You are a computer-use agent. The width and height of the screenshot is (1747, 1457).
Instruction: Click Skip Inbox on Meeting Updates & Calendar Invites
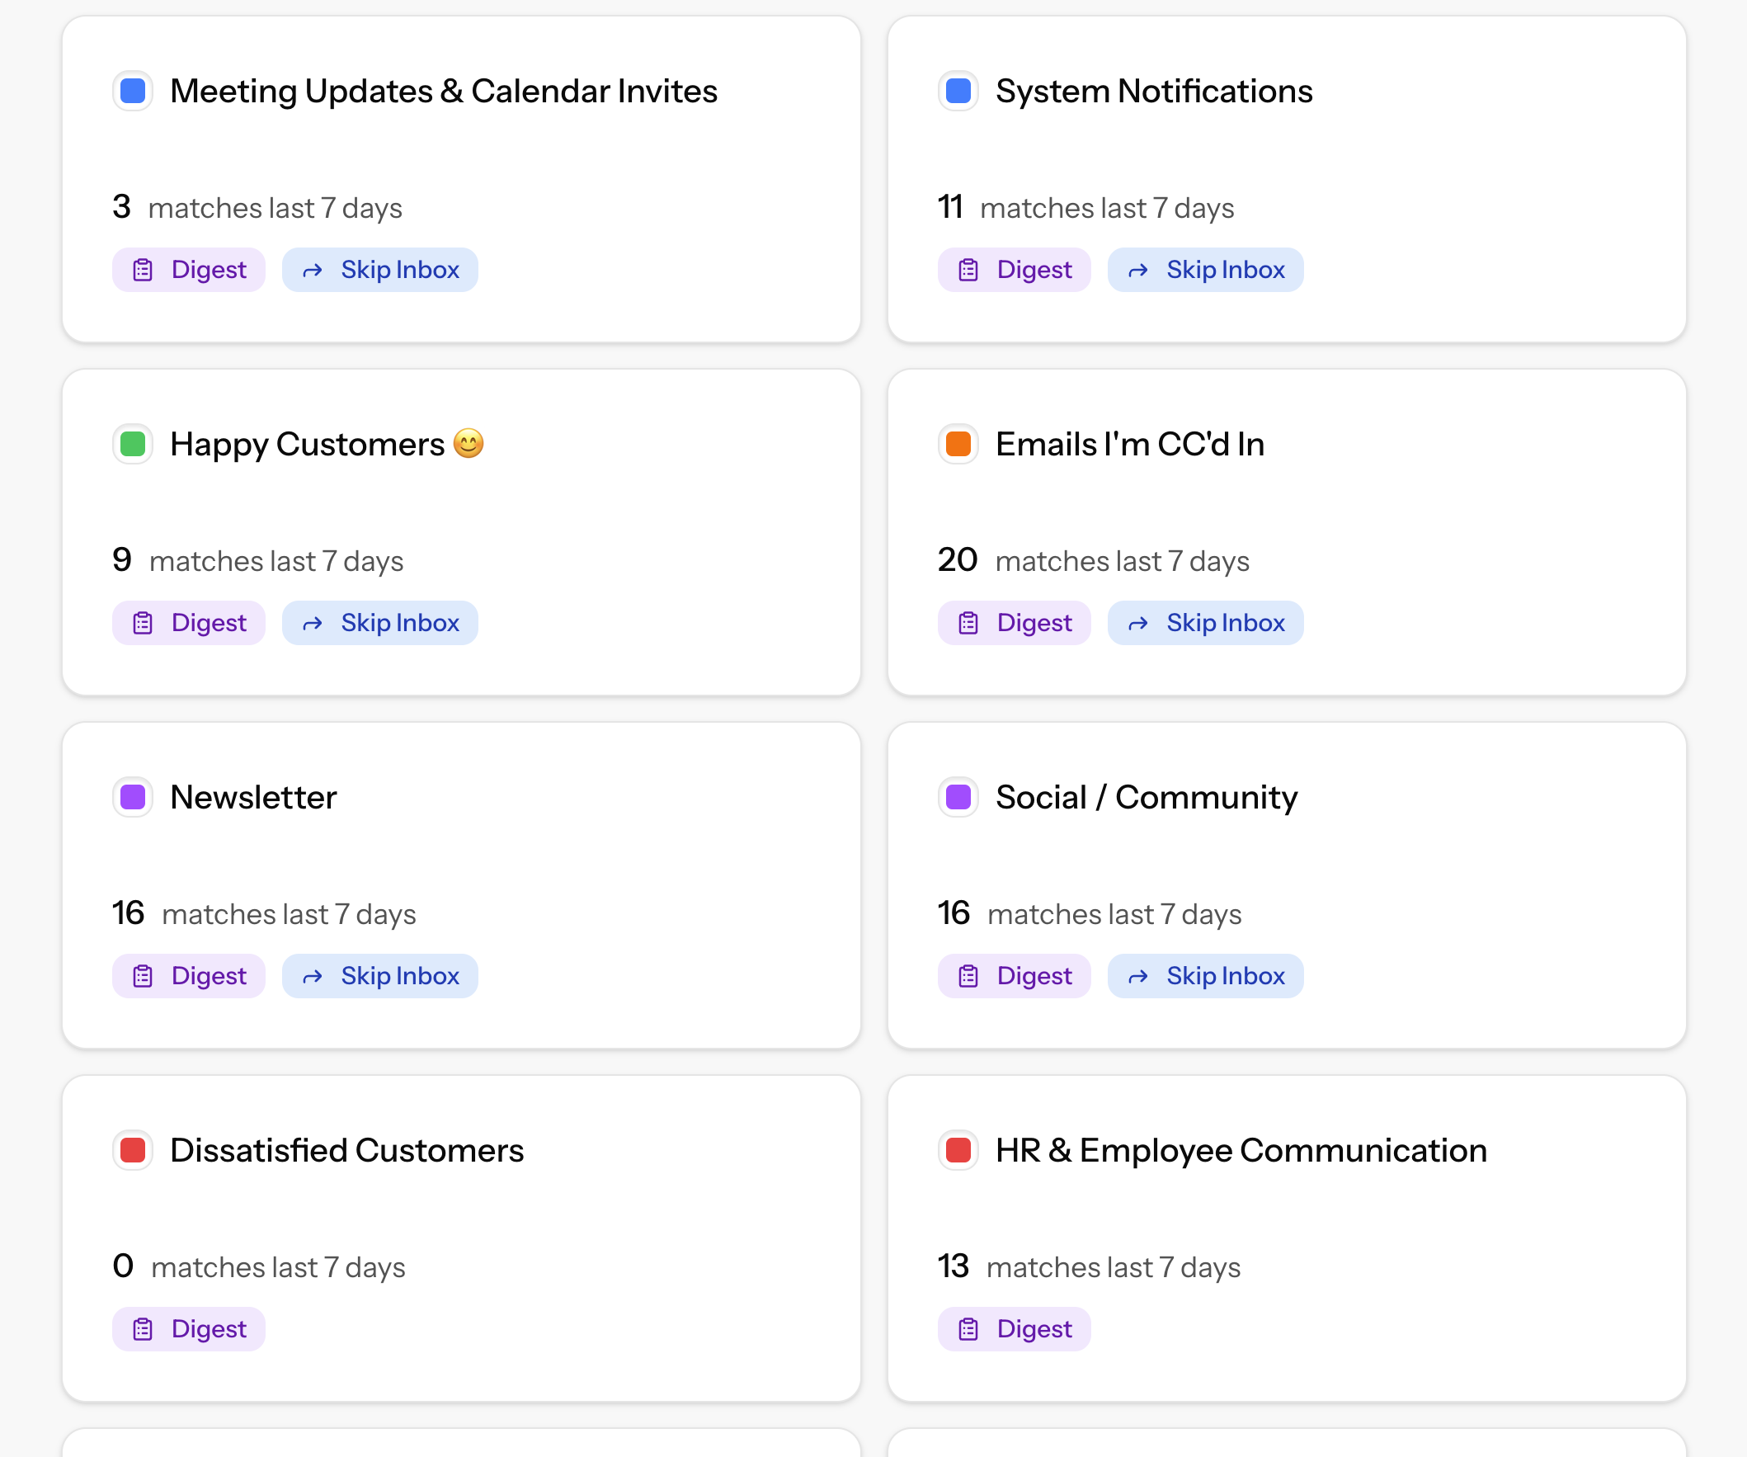tap(379, 270)
